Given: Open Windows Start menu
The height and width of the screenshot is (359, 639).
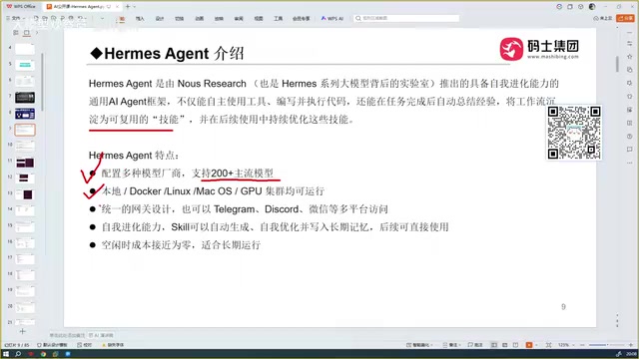Looking at the screenshot, I should pos(6,354).
